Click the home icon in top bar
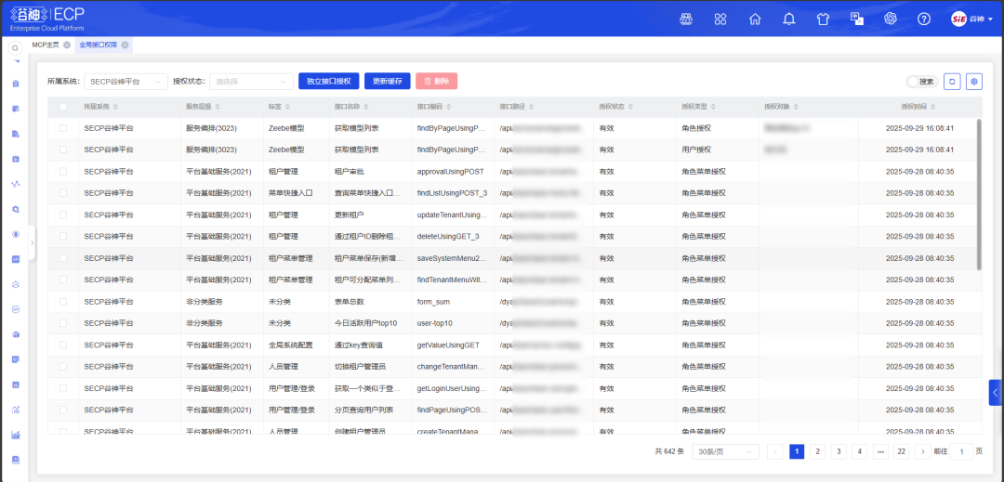The image size is (1004, 482). click(755, 19)
